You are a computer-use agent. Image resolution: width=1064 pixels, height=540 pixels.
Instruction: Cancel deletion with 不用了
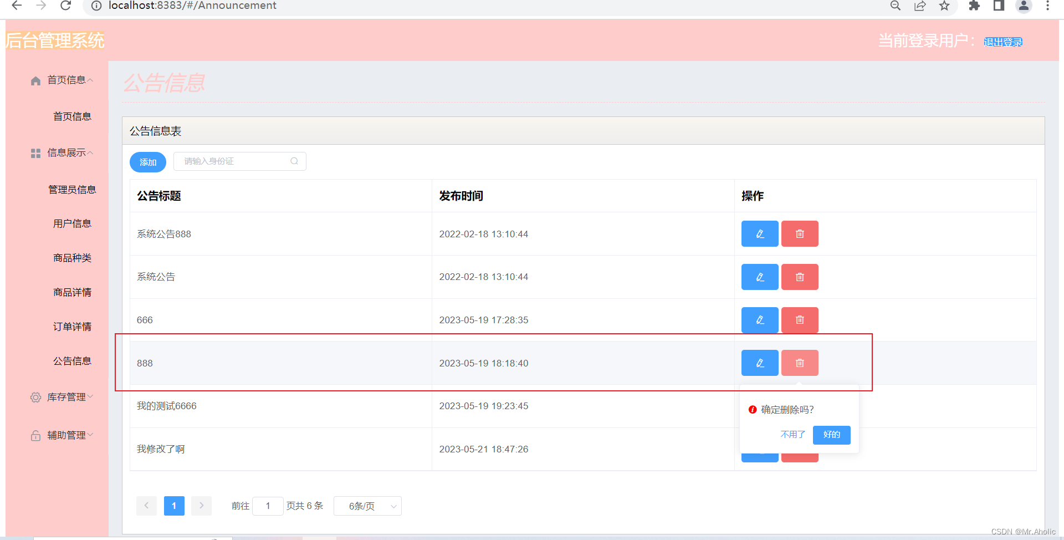792,435
